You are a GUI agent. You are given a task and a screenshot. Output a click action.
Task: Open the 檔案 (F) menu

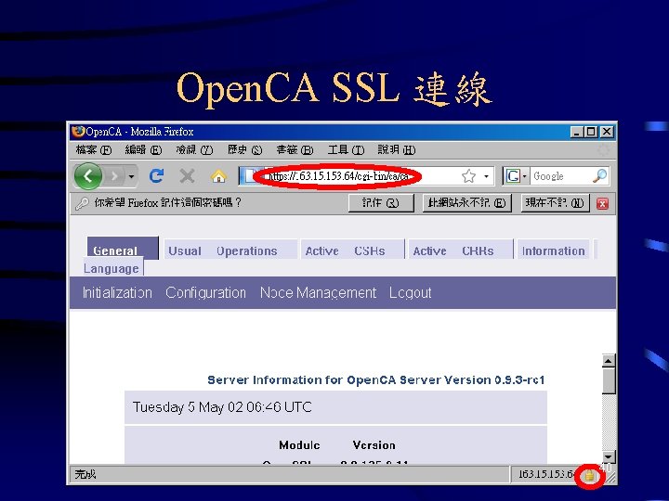(x=94, y=150)
